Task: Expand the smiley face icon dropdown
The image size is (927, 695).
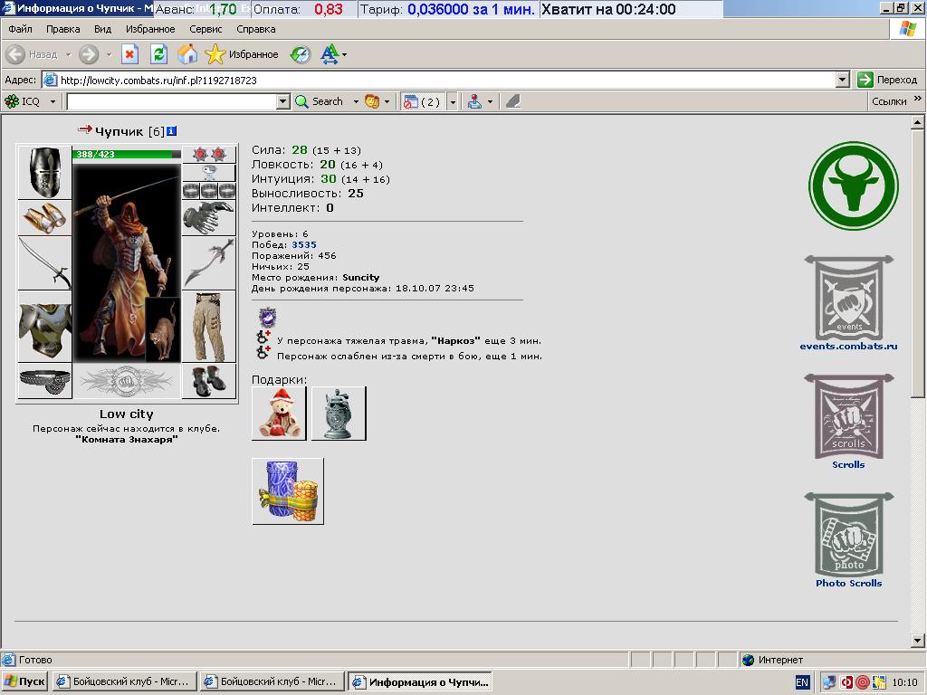Action: coord(387,101)
